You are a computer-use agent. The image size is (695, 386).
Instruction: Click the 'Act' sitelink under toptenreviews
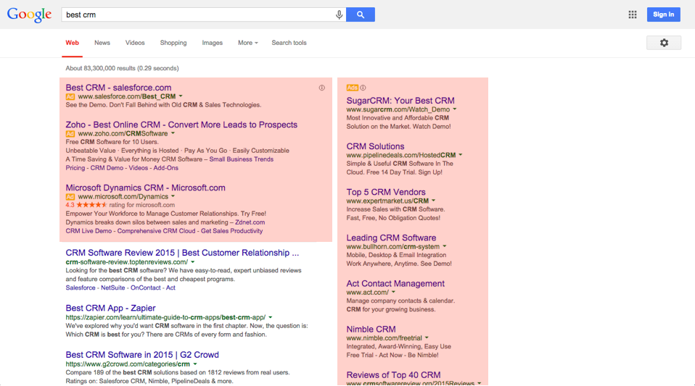170,288
